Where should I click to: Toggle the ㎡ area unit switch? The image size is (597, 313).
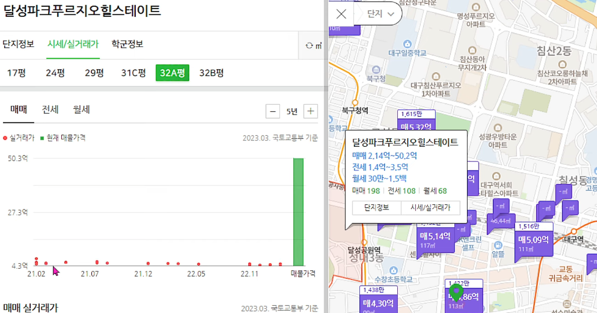pyautogui.click(x=314, y=45)
